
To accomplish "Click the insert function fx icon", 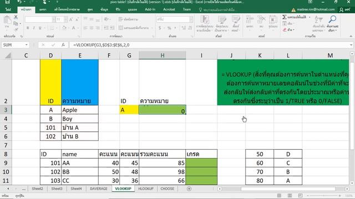I will (63, 45).
